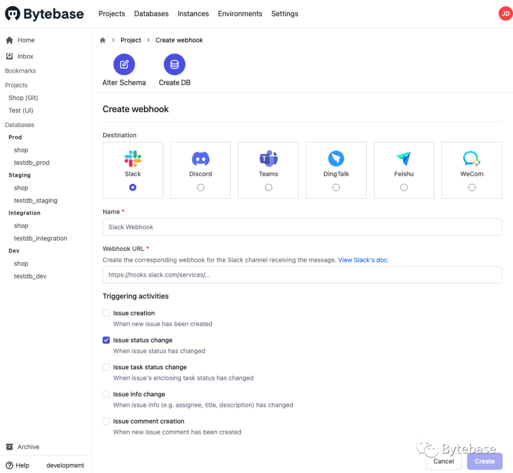Open the Environments top menu

[240, 14]
